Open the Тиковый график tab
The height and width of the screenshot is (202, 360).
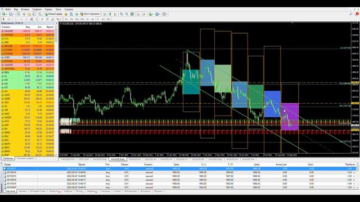(x=25, y=158)
